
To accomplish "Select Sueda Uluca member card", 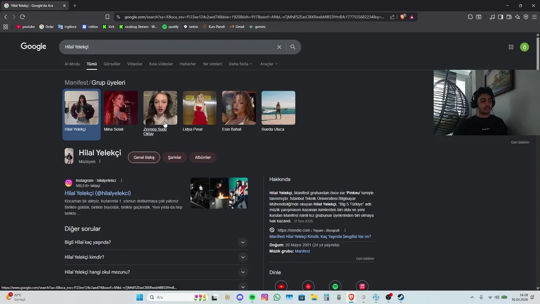I will tap(278, 111).
